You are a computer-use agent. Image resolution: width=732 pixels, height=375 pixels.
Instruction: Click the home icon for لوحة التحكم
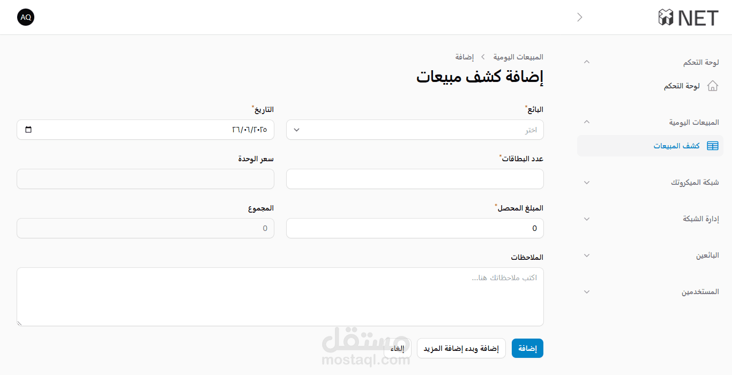click(713, 86)
